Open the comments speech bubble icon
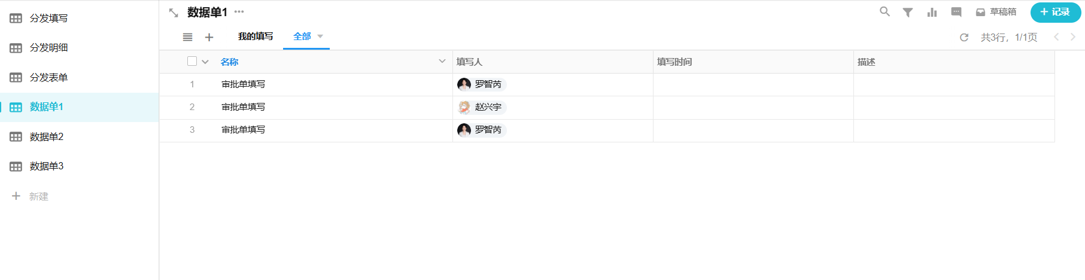Screen dimensions: 1085x280 pos(956,12)
